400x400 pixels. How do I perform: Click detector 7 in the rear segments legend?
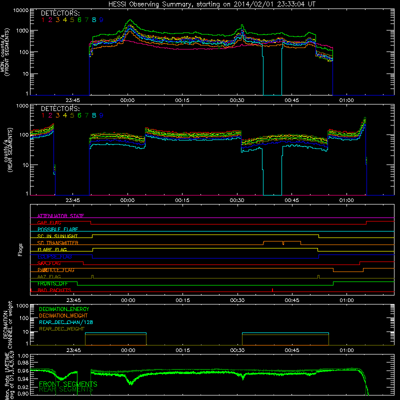pyautogui.click(x=86, y=115)
